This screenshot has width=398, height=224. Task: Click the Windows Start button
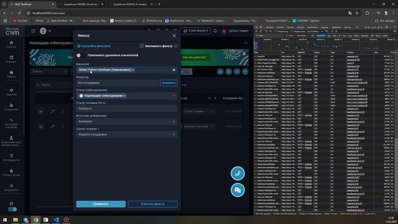pyautogui.click(x=5, y=220)
